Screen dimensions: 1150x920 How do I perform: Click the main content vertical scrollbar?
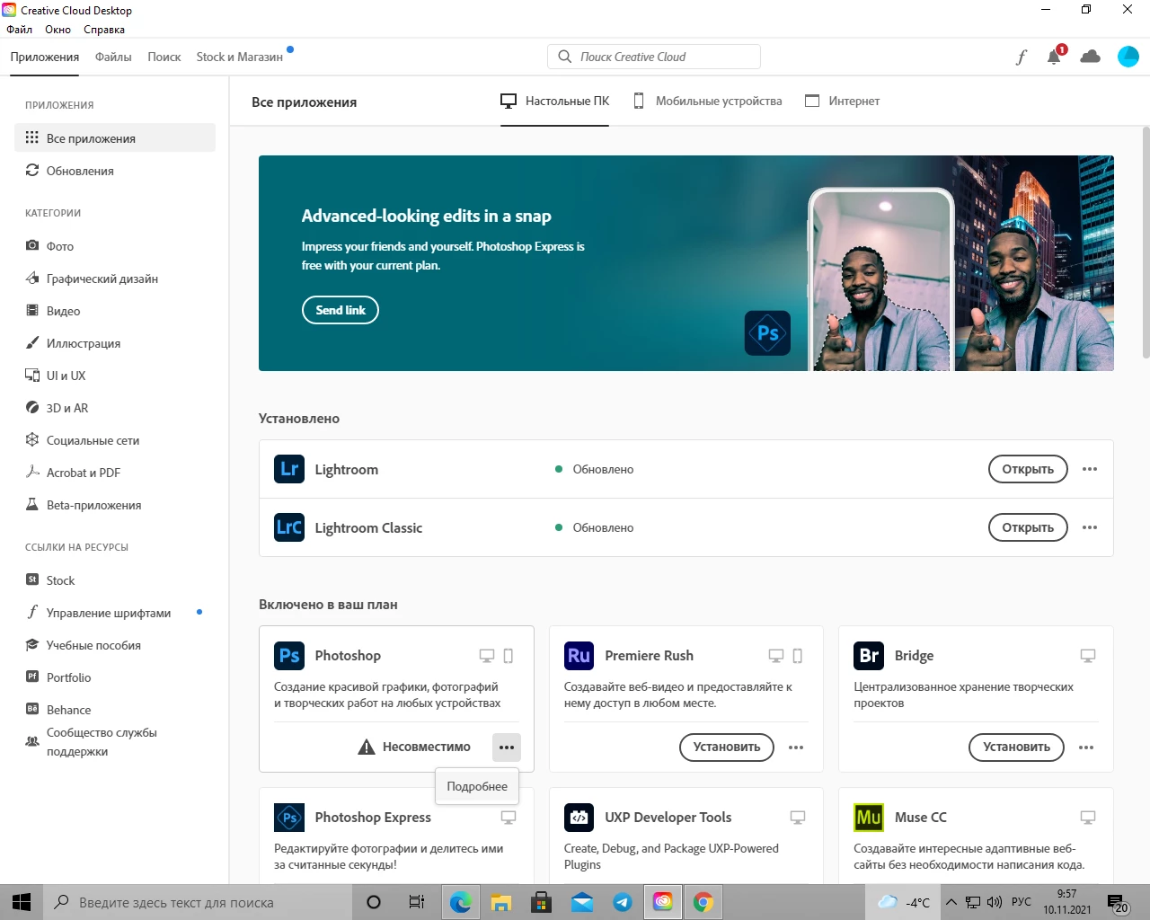(1146, 243)
